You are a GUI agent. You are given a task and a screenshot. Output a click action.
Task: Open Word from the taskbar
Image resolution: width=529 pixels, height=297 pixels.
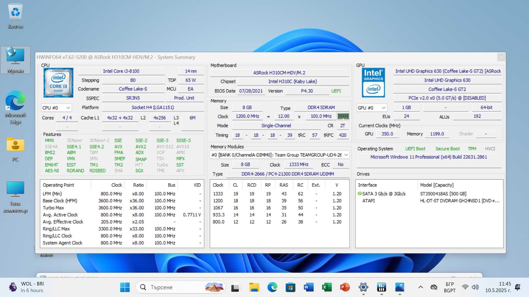click(x=309, y=287)
